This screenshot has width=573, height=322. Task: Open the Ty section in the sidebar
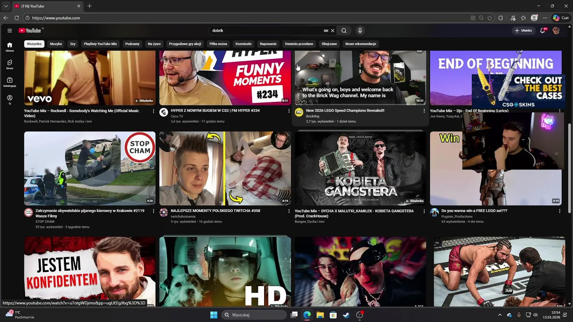pyautogui.click(x=9, y=100)
